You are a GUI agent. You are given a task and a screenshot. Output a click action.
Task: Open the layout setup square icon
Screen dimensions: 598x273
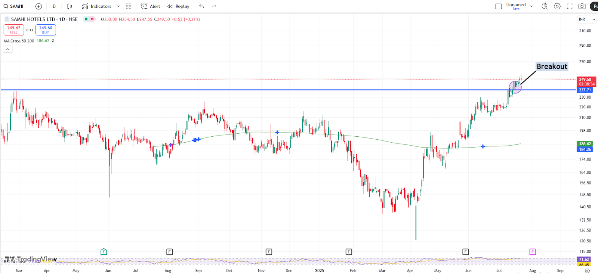click(x=498, y=6)
